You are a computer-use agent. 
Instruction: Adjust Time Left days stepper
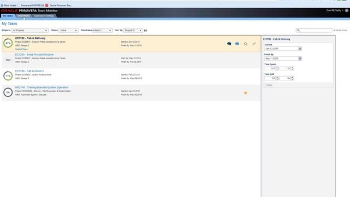277,78
